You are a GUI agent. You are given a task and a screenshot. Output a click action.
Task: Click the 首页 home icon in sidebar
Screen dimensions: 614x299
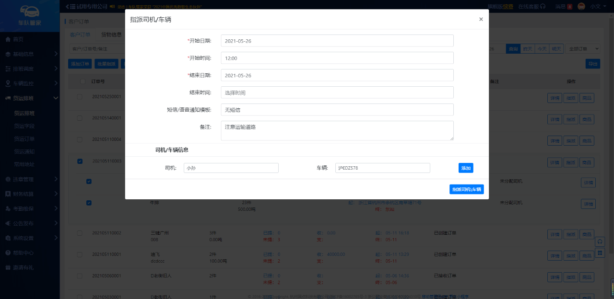8,39
